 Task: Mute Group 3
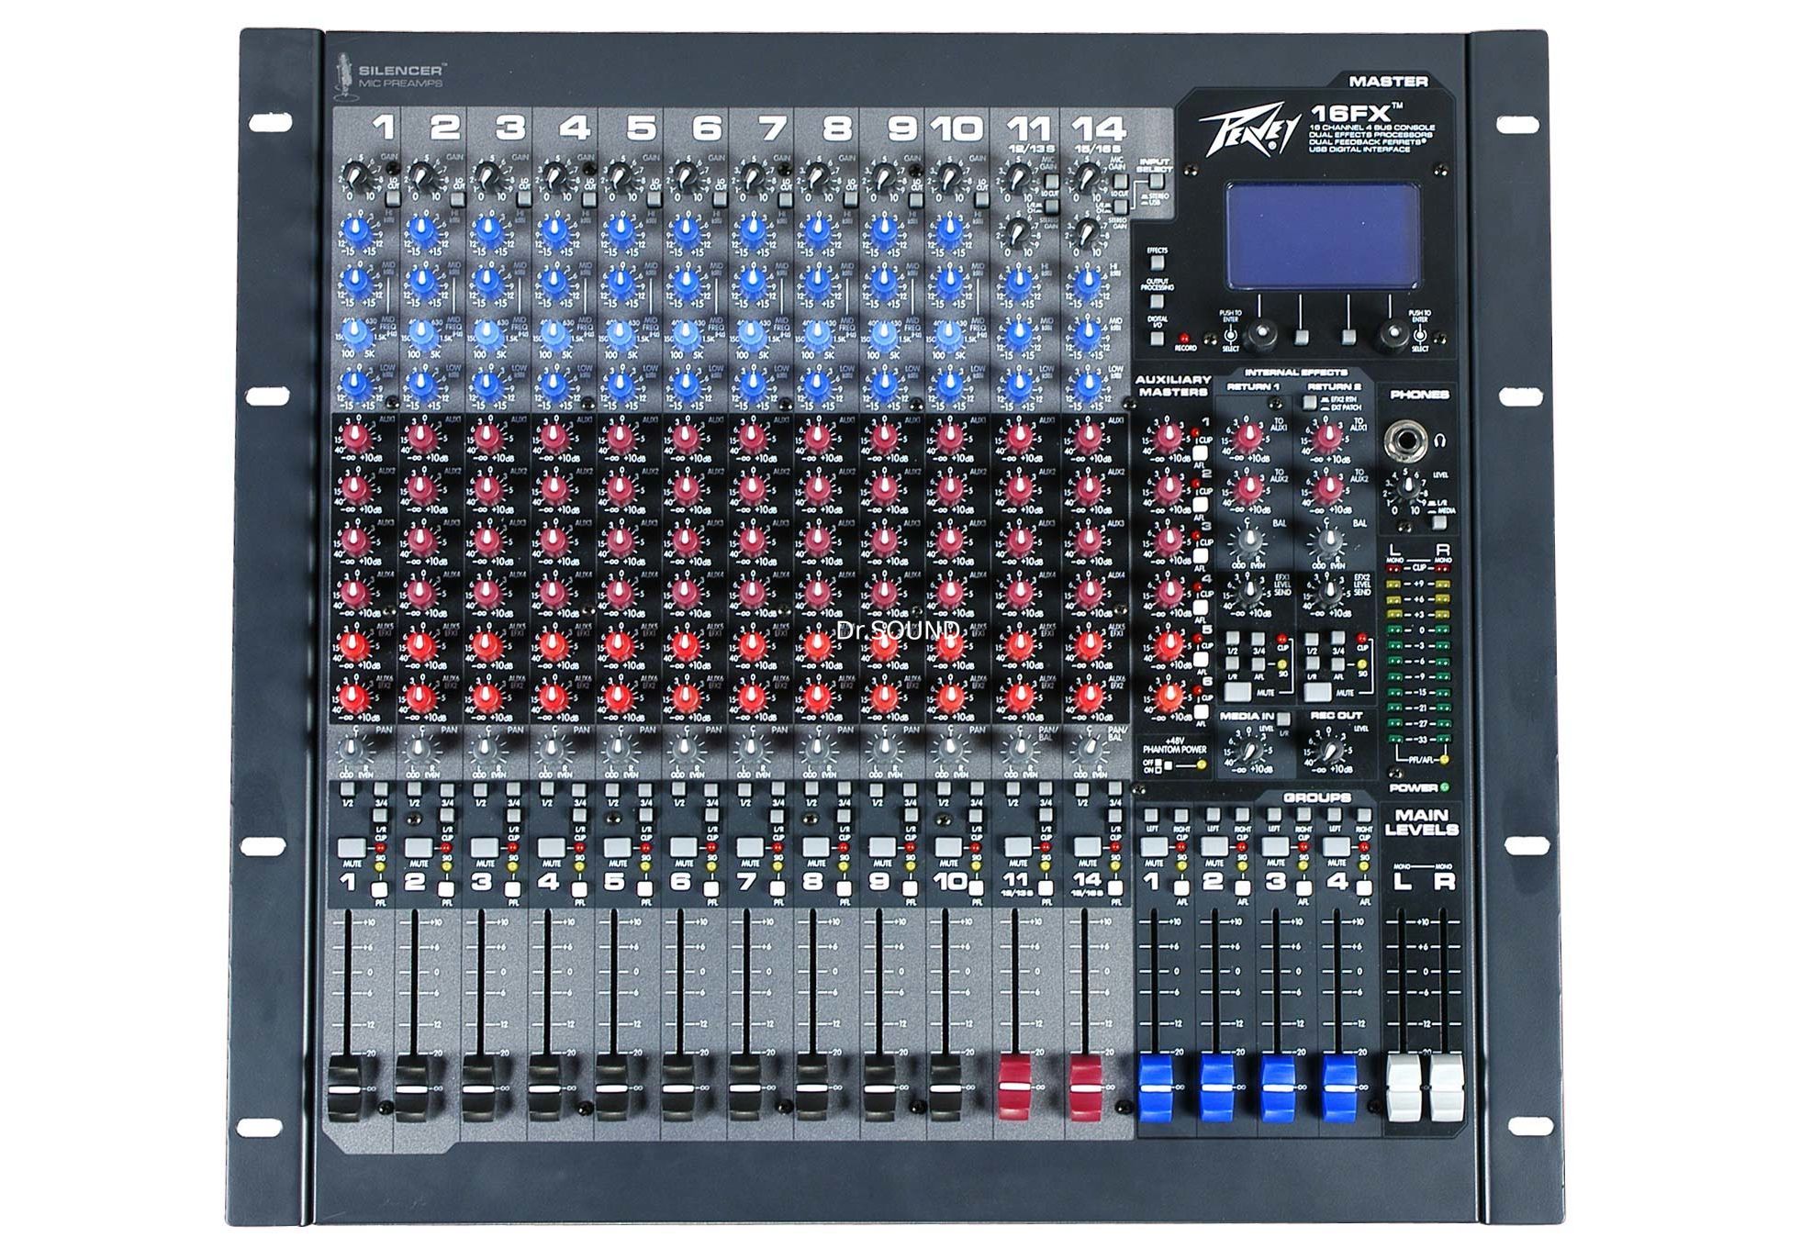(1275, 847)
